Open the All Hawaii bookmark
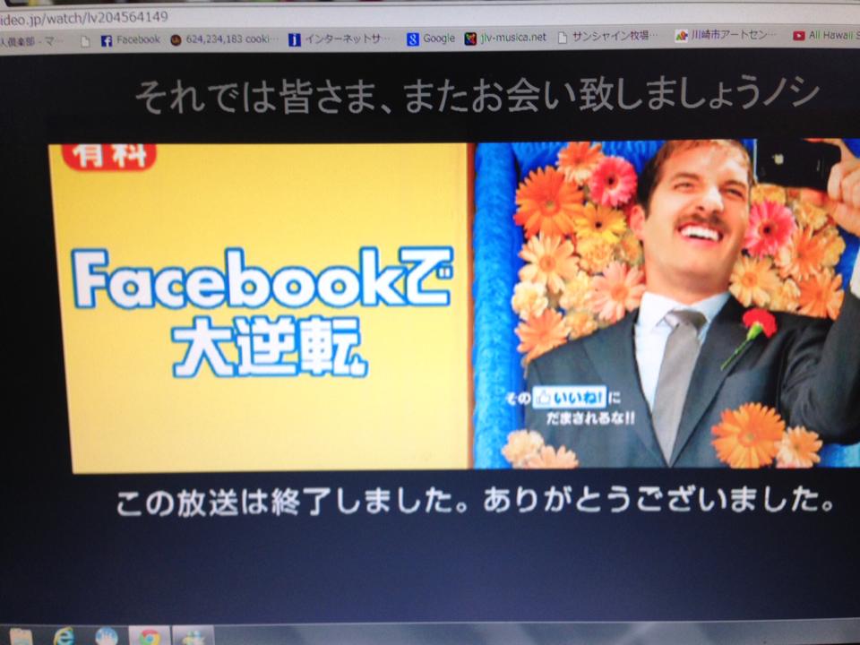 pyautogui.click(x=826, y=35)
